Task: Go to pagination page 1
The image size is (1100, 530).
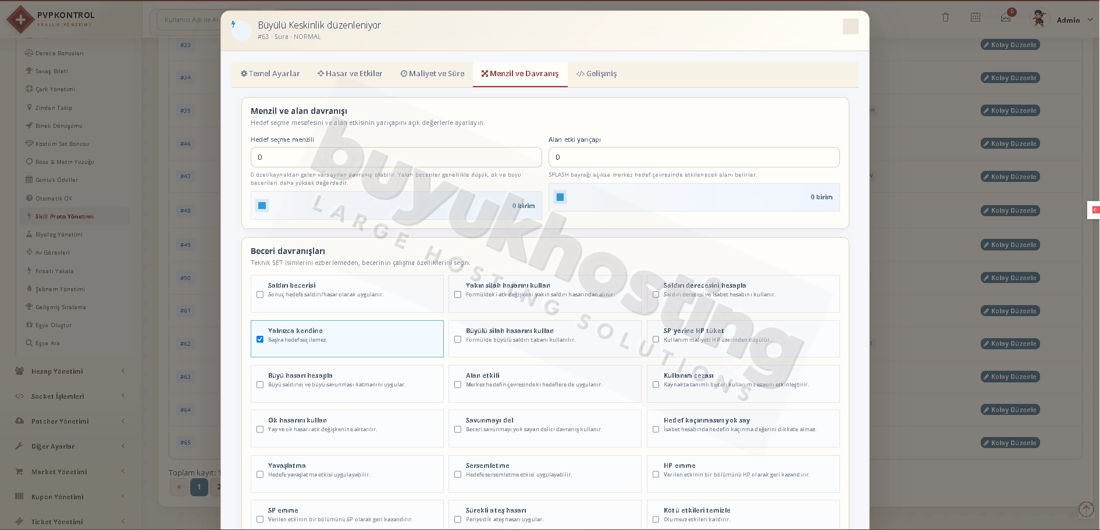Action: [x=199, y=487]
